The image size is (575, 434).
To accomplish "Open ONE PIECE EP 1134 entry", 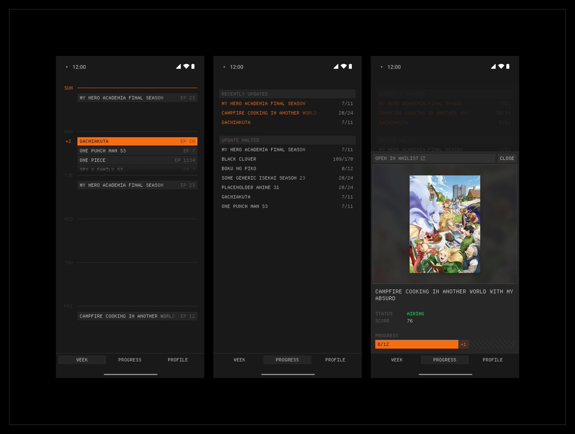I will [137, 160].
